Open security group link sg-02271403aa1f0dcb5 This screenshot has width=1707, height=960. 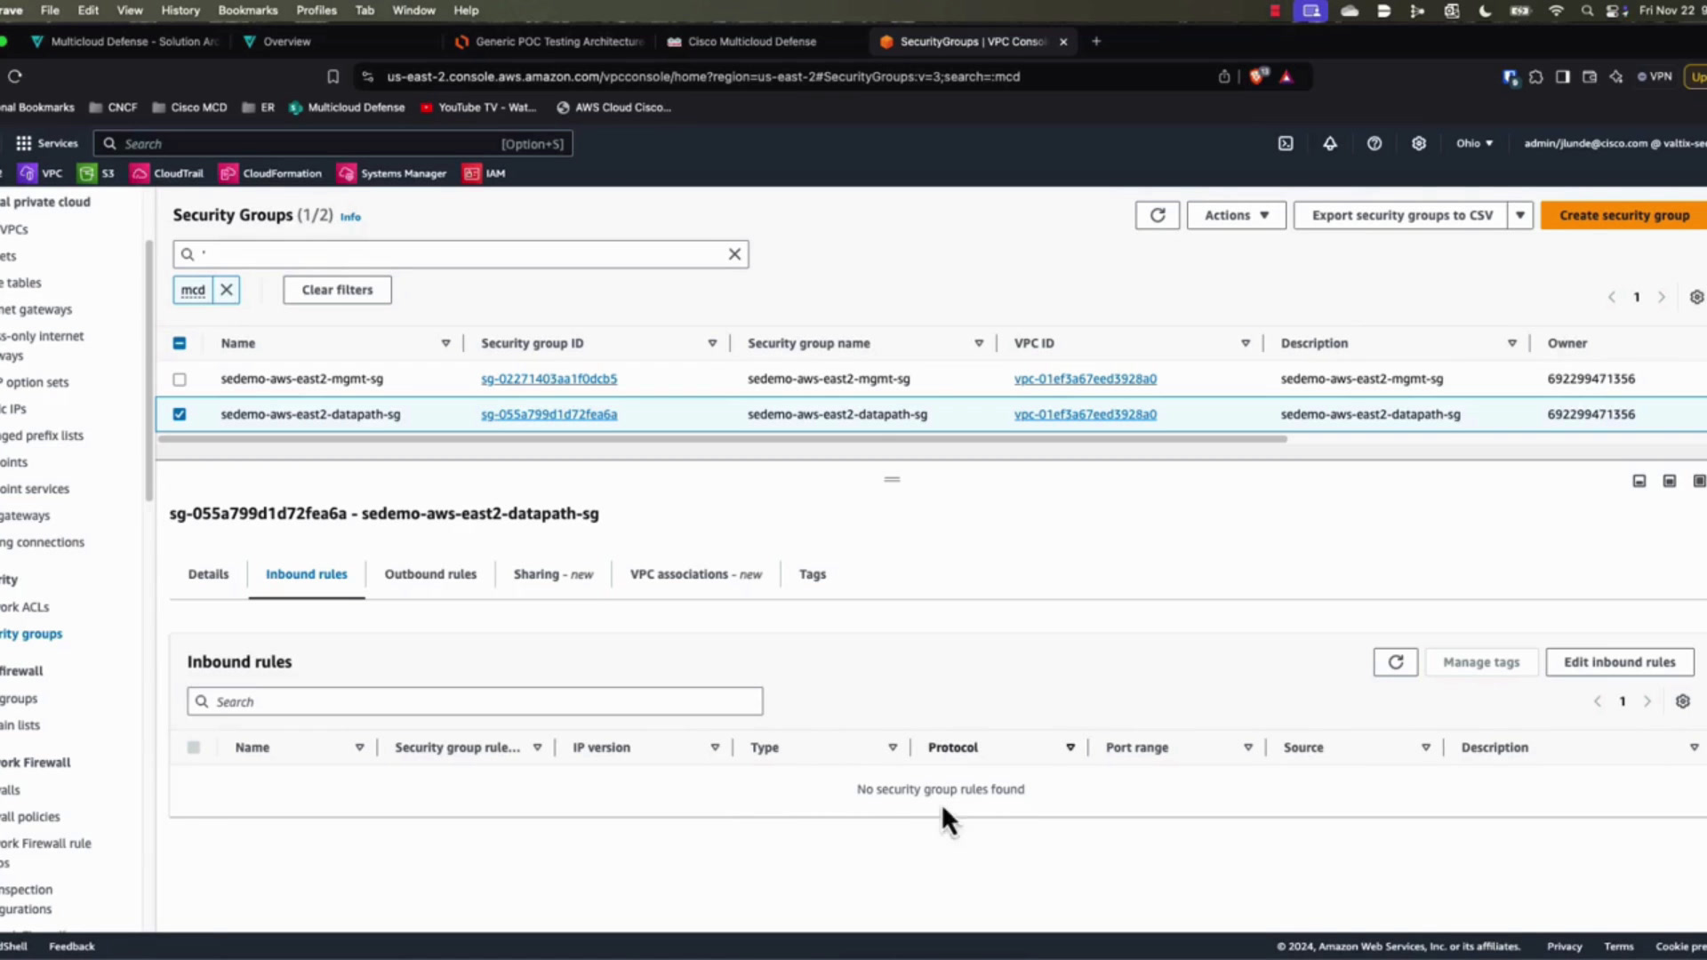coord(549,379)
